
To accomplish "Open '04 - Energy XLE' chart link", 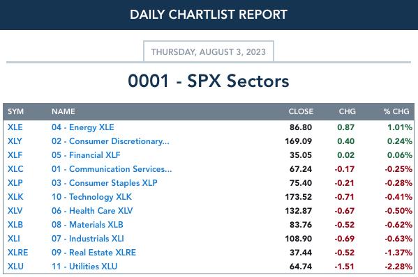I will point(83,127).
